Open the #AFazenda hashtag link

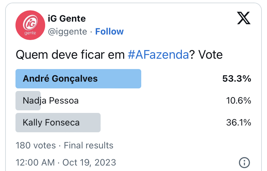click(x=158, y=55)
